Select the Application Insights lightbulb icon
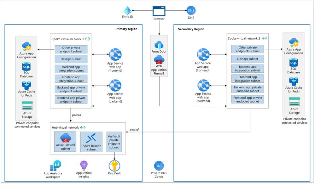Screen dimensions: 315x185 pyautogui.click(x=84, y=165)
